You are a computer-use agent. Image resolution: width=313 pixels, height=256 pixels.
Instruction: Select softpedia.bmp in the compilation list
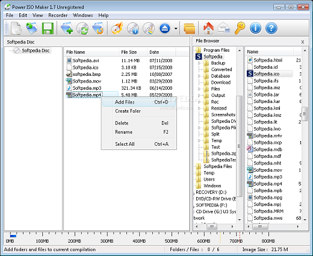87,74
